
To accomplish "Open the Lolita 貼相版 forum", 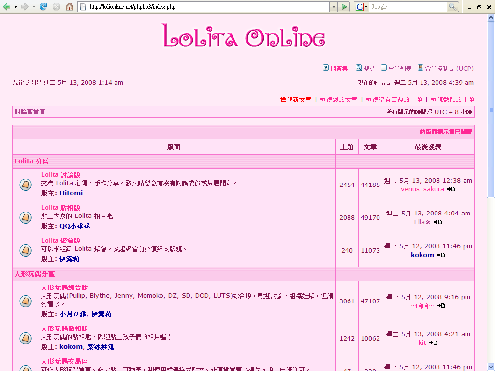I will 60,208.
